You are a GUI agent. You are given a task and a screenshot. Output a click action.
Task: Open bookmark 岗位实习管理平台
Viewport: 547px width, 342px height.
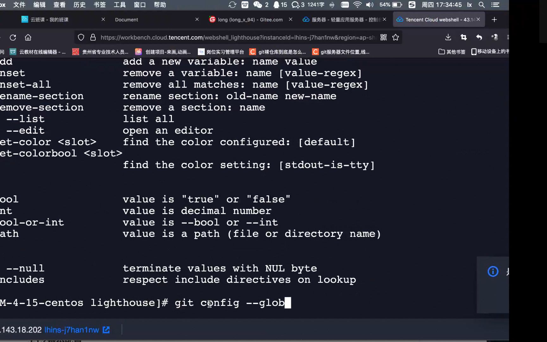pyautogui.click(x=221, y=52)
